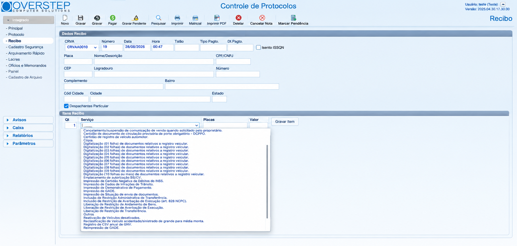The width and height of the screenshot is (517, 246).
Task: Click the Imprimir PDF icon
Action: [x=217, y=18]
